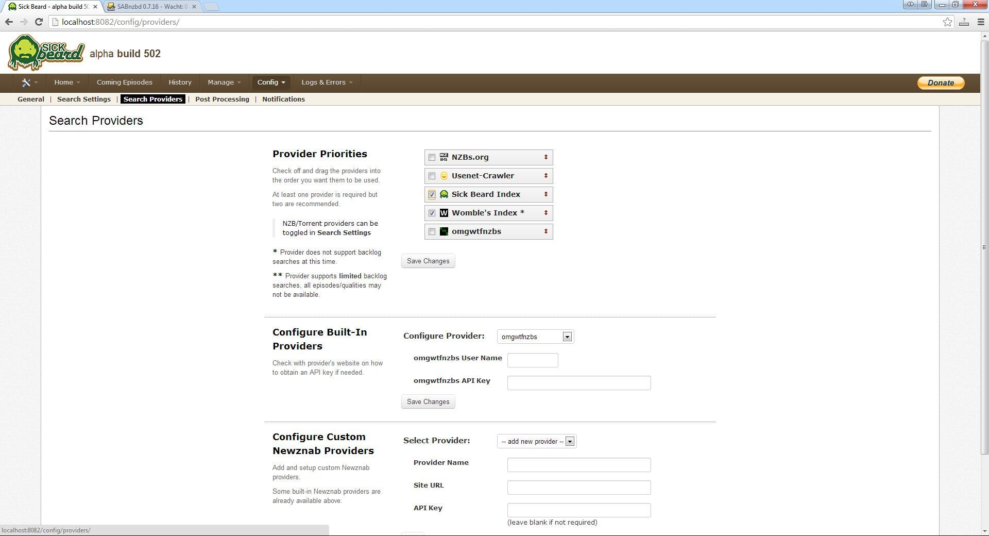Expand the Config menu
Image resolution: width=989 pixels, height=536 pixels.
point(271,82)
